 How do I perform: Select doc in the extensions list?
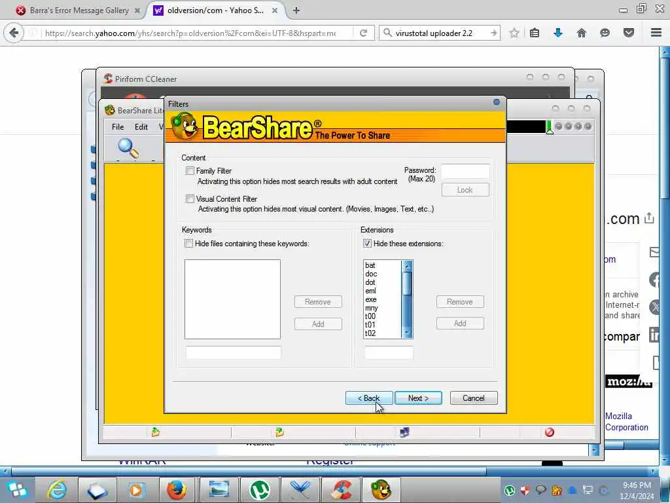point(371,274)
